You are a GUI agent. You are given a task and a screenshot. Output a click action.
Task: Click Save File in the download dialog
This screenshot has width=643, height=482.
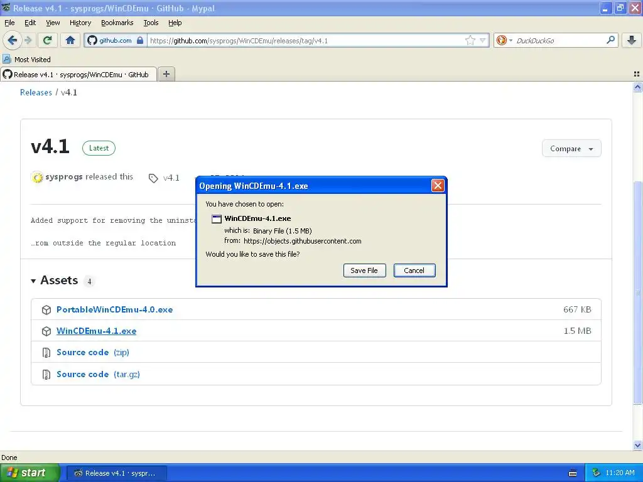364,270
